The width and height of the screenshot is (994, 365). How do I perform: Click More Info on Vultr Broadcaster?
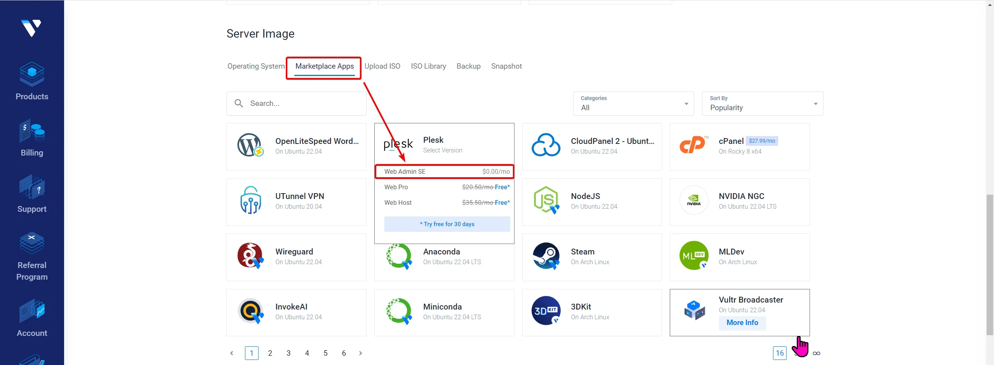(x=742, y=323)
